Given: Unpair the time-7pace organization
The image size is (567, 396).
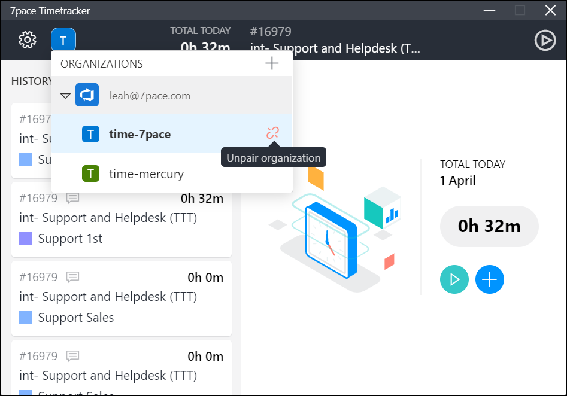Looking at the screenshot, I should (272, 133).
